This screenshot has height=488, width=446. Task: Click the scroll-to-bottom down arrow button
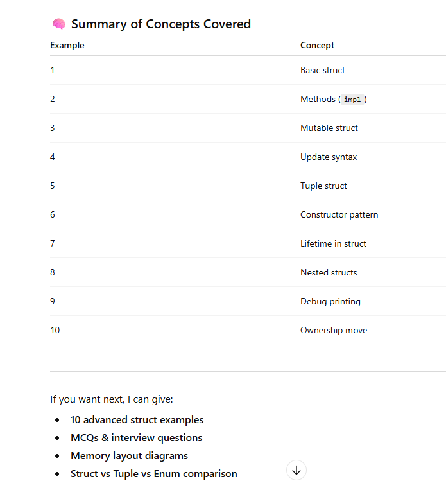point(296,471)
